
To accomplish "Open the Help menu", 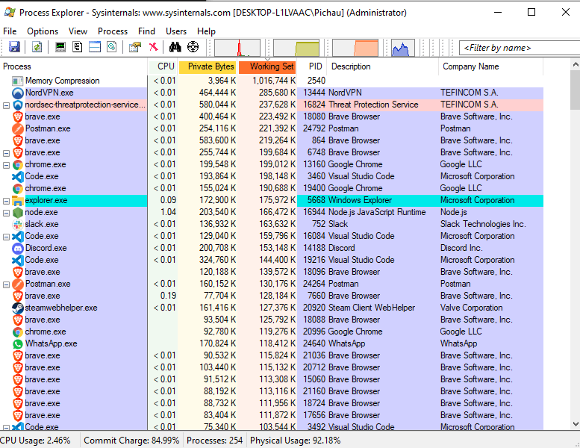I will 206,31.
